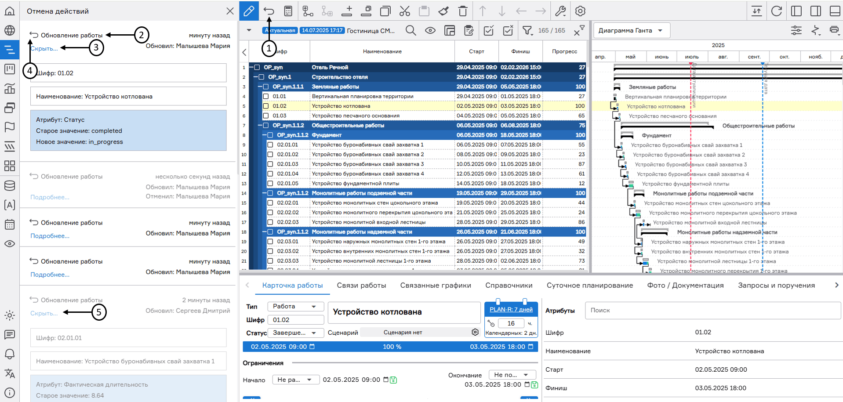Click the undo arrow in top toolbar

269,11
